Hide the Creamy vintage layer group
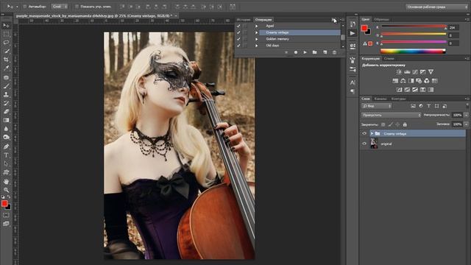Image resolution: width=471 pixels, height=265 pixels. (x=364, y=133)
